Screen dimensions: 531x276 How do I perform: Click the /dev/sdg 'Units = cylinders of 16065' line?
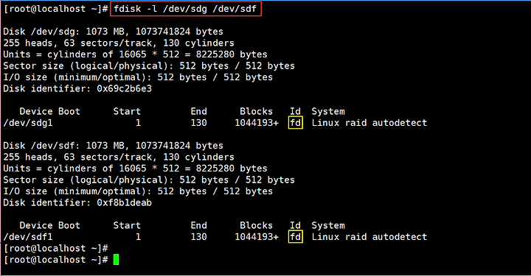pos(135,54)
